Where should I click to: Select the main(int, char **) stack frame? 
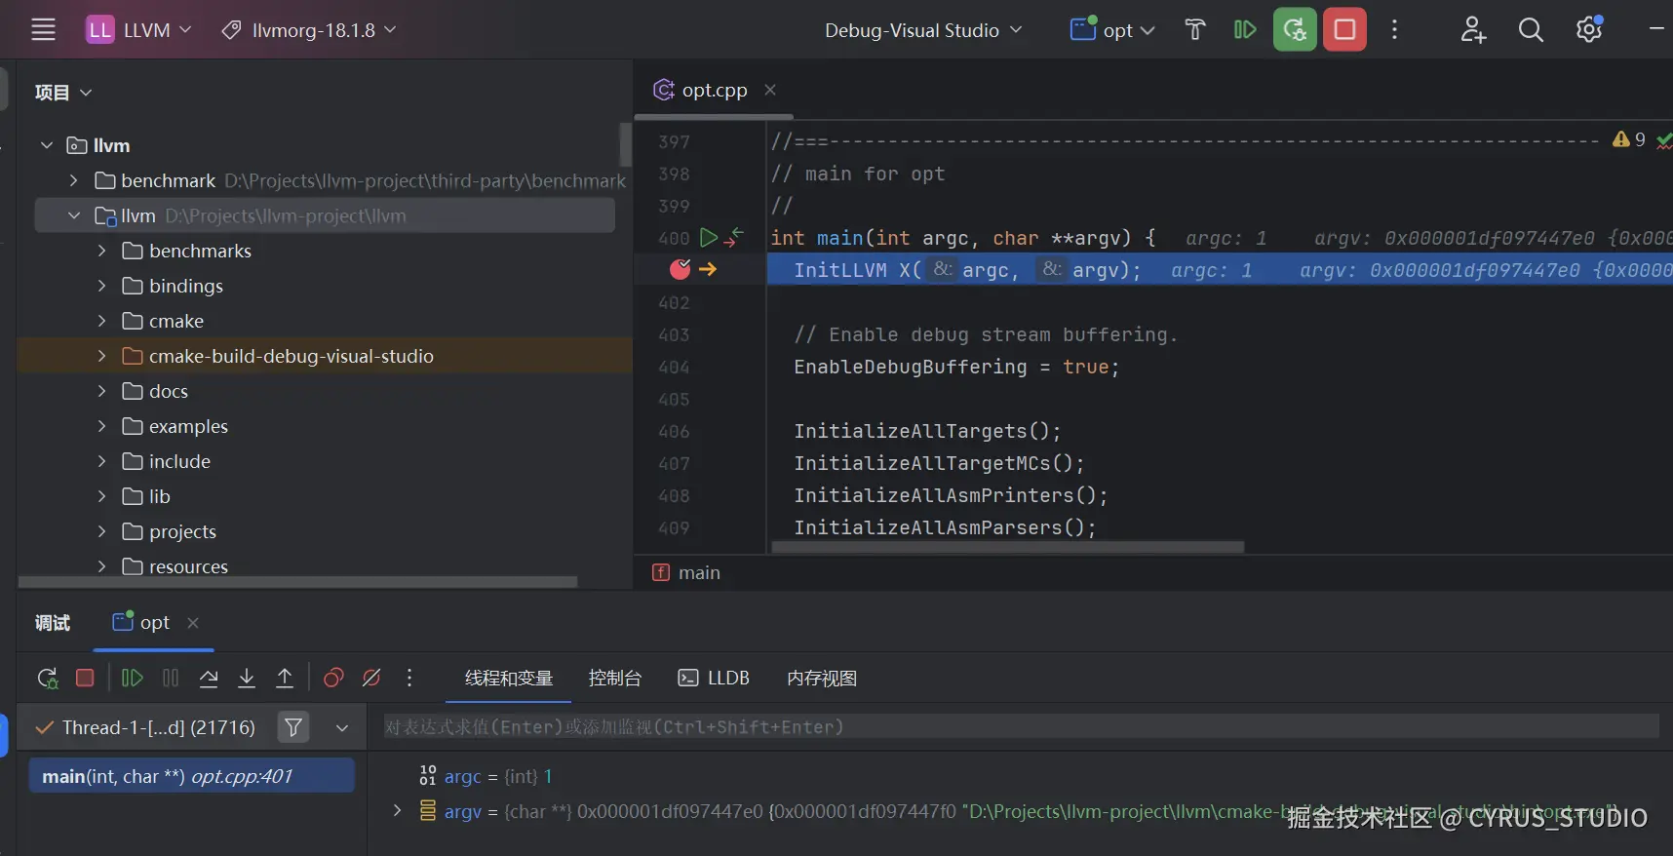192,776
